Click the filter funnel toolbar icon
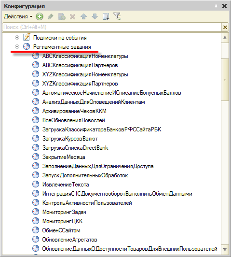Image resolution: width=231 pixels, height=257 pixels. click(117, 16)
